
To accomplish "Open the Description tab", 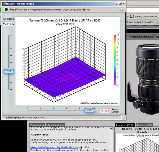I will pyautogui.click(x=37, y=125).
